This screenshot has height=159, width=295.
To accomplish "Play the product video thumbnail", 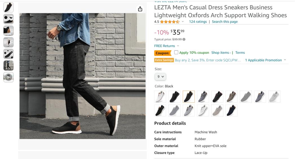I will [x=8, y=77].
